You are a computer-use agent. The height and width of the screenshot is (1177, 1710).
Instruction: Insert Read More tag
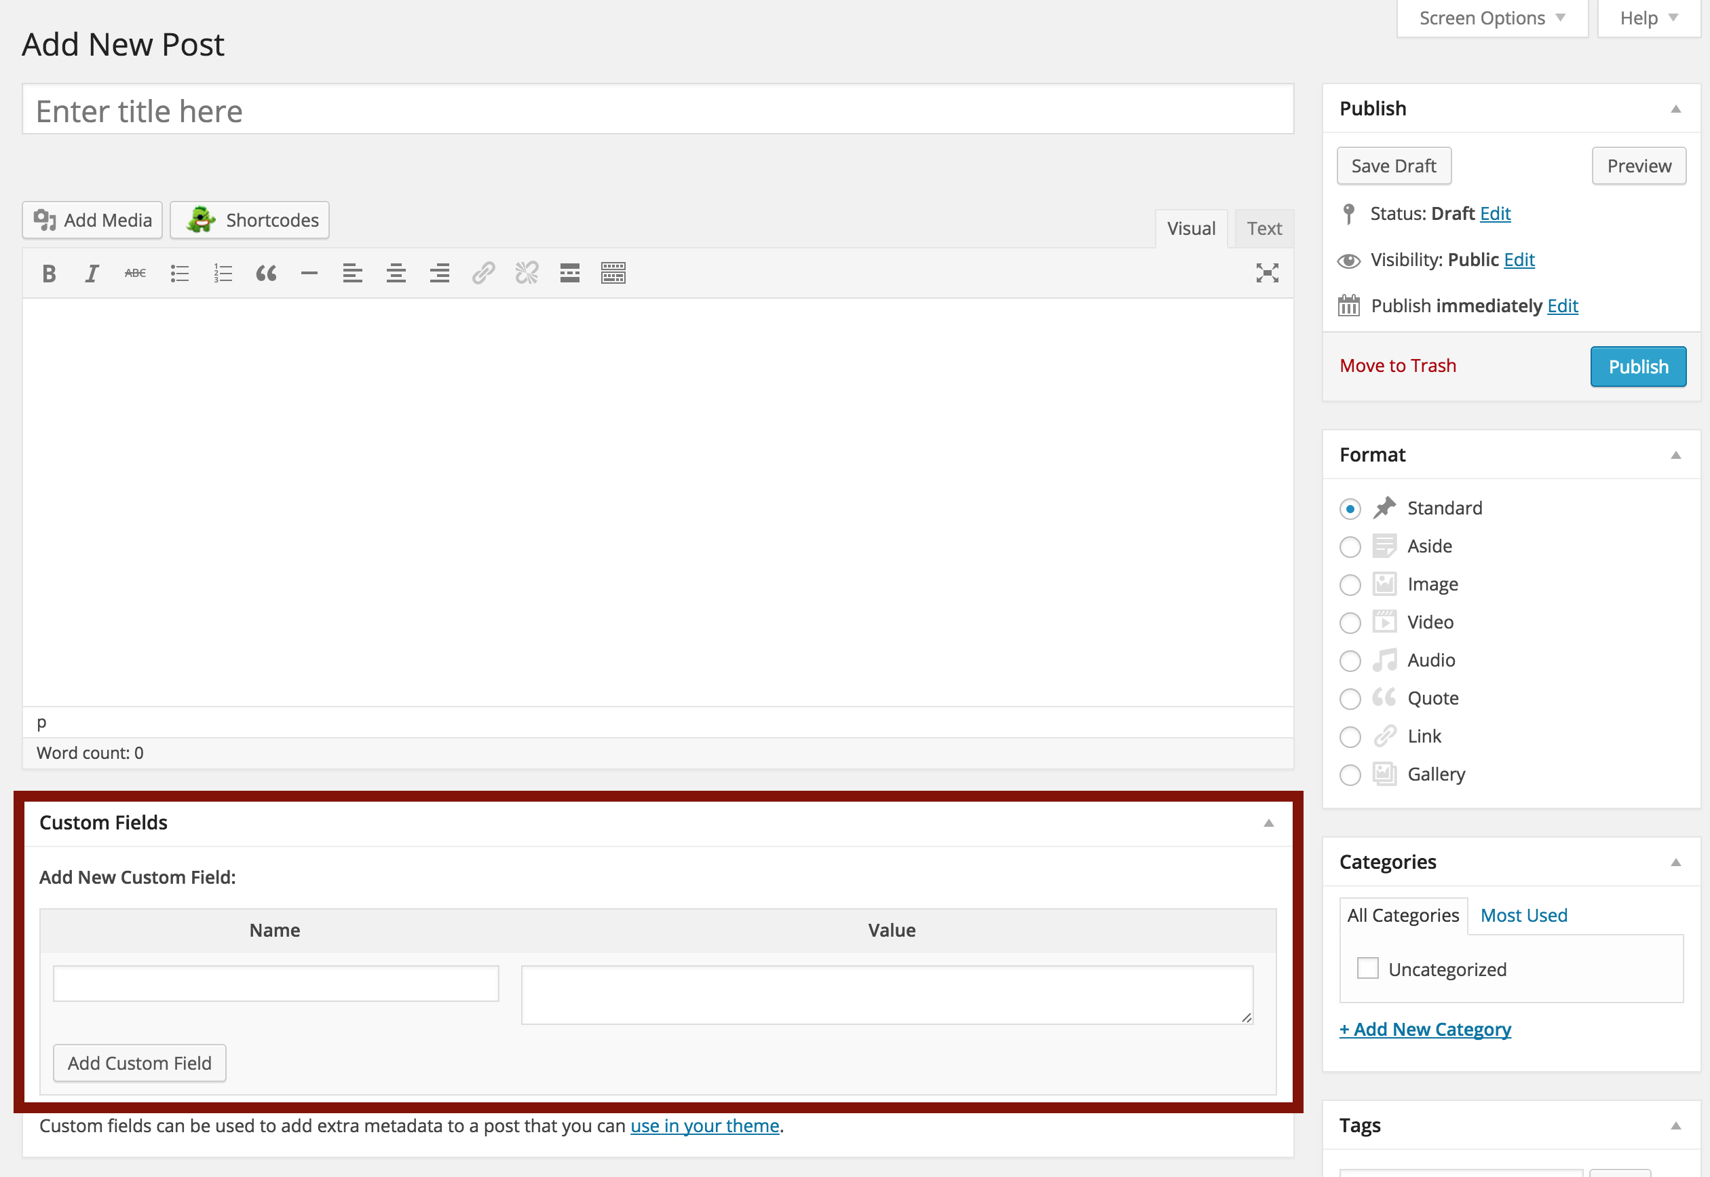click(570, 274)
